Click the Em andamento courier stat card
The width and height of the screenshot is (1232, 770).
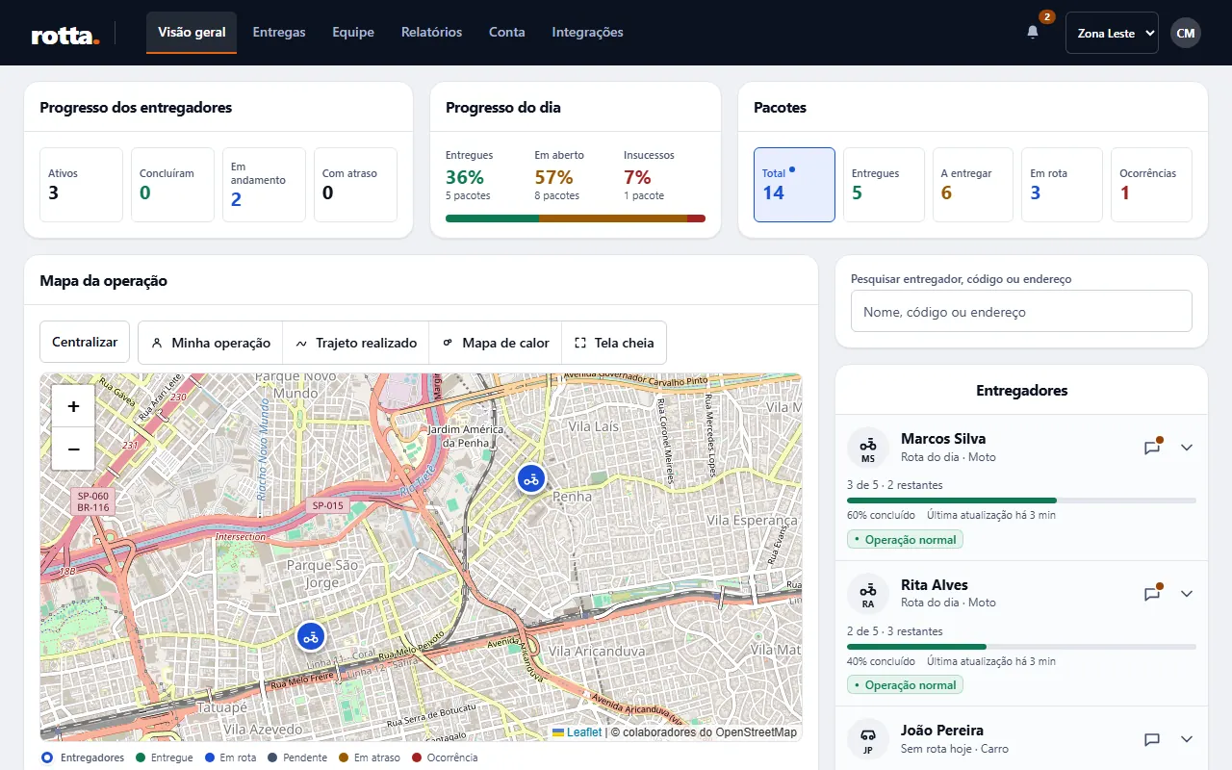point(264,185)
